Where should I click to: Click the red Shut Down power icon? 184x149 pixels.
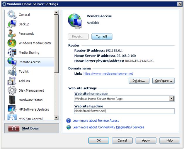(14, 129)
